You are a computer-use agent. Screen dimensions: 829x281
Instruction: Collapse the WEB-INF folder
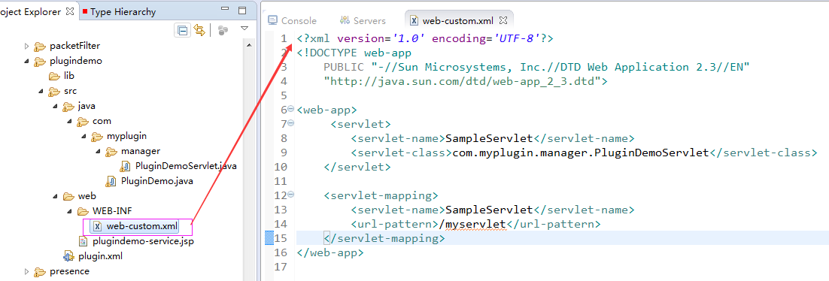click(x=70, y=211)
